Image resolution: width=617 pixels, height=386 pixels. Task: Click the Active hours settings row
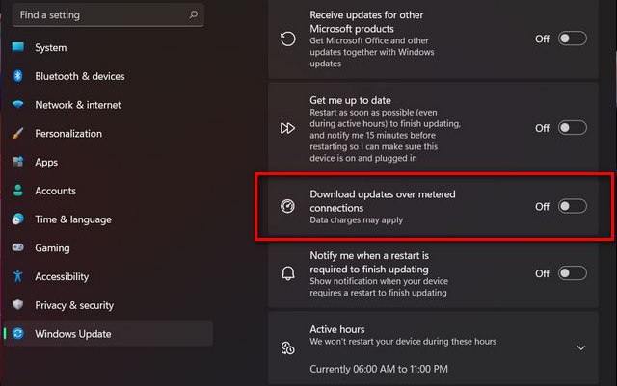coord(433,347)
